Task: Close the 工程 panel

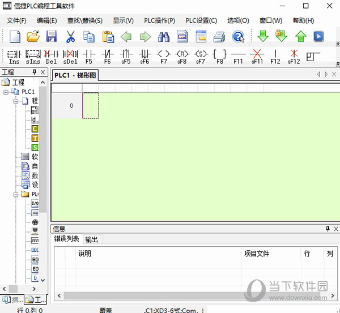Action: (x=42, y=72)
